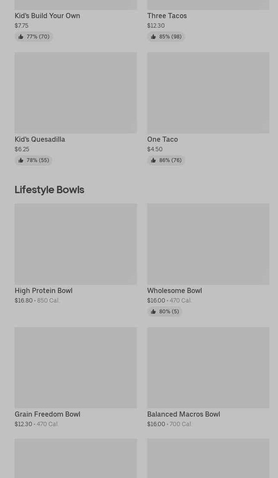Click the 86% (76) rating badge
The width and height of the screenshot is (278, 478).
point(166,160)
